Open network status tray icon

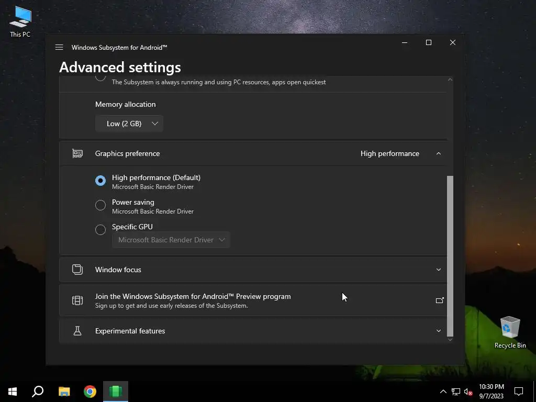[456, 392]
